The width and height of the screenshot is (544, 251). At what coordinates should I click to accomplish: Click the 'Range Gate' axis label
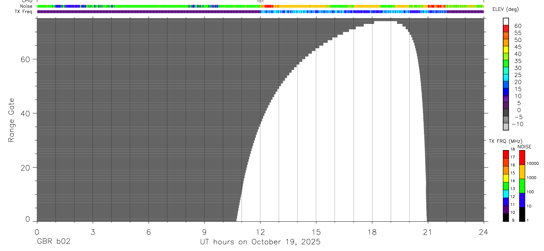point(12,120)
